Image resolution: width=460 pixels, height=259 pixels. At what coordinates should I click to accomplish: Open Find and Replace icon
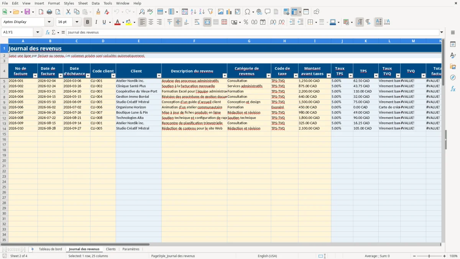(x=142, y=12)
